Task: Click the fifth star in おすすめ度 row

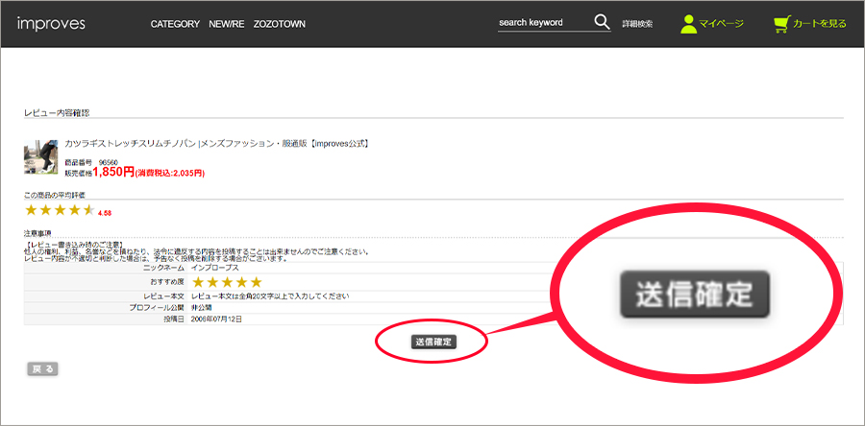Action: (x=256, y=282)
